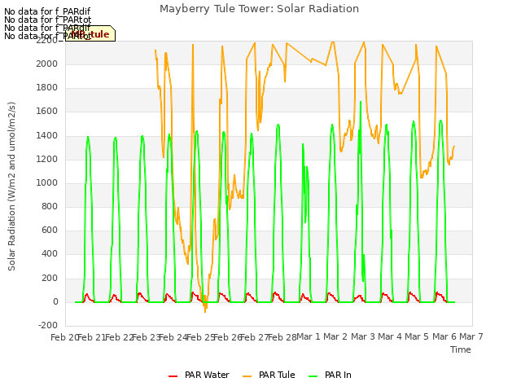The width and height of the screenshot is (521, 391).
Task: Click the chart title Mayberry Tule Tower
Action: (259, 9)
